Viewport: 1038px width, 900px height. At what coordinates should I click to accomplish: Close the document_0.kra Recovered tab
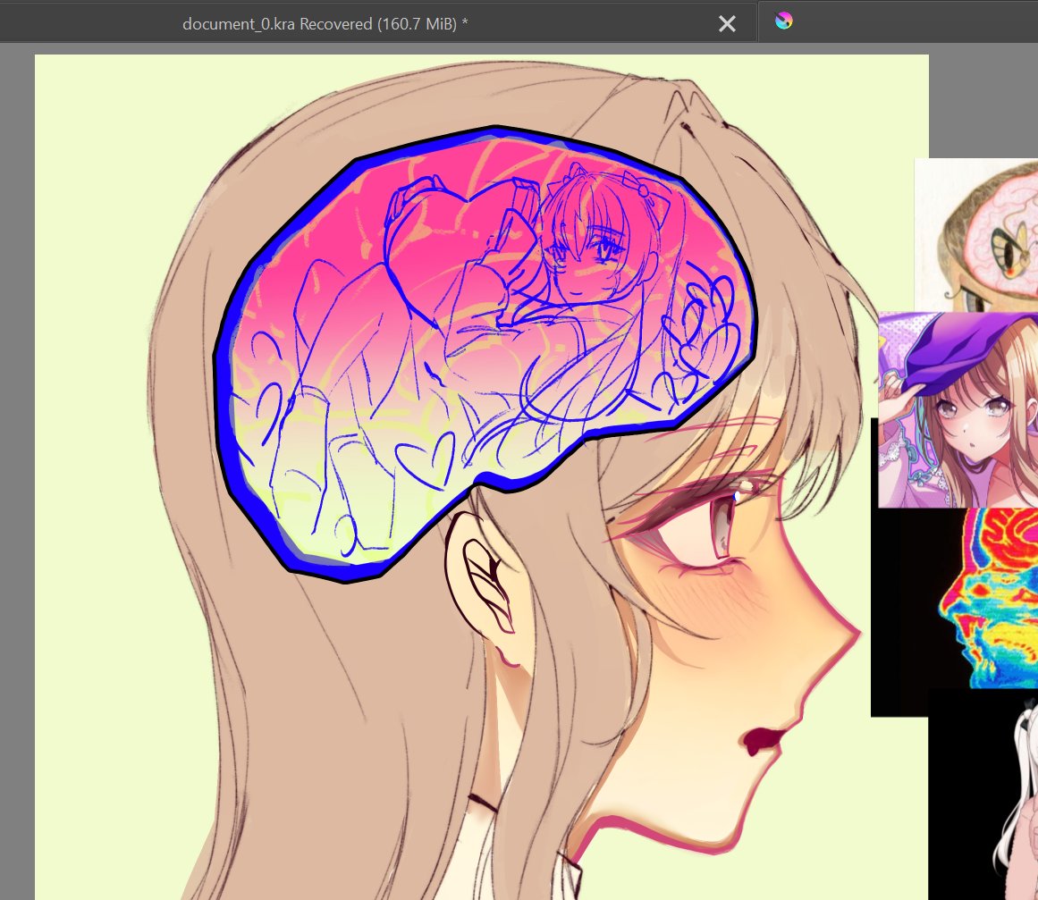point(727,24)
